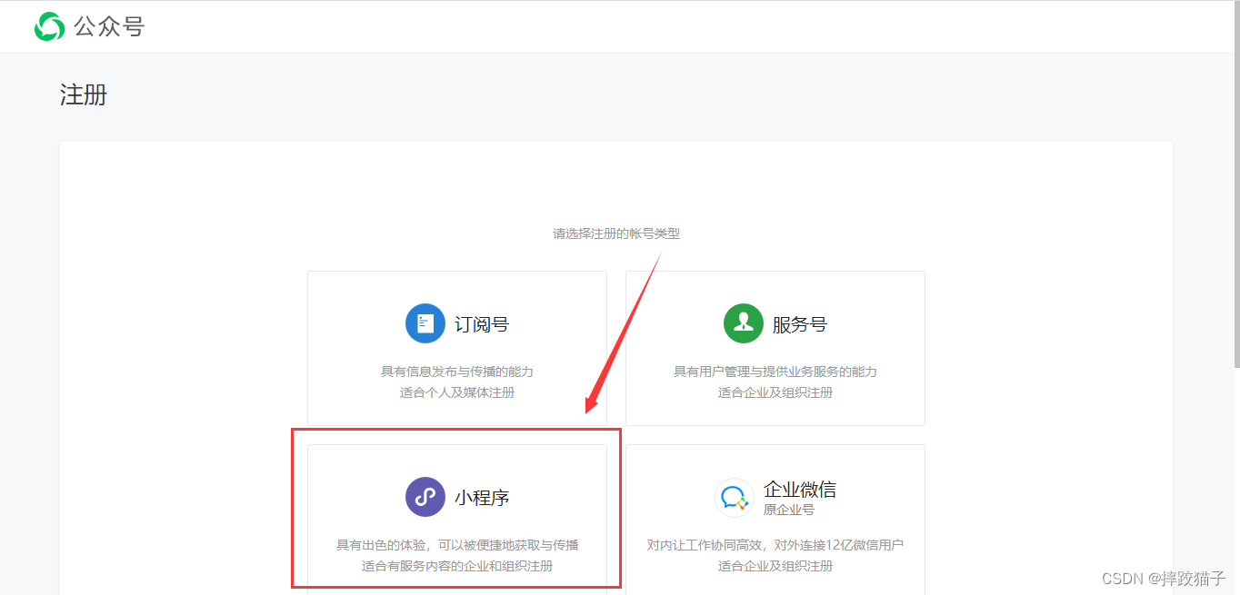Click text 适合个人及媒体注册

[x=457, y=392]
